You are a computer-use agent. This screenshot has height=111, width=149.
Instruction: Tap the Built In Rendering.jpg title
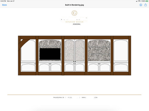(x=74, y=5)
